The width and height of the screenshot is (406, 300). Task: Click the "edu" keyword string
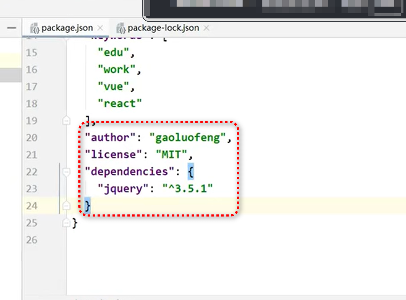click(x=113, y=52)
